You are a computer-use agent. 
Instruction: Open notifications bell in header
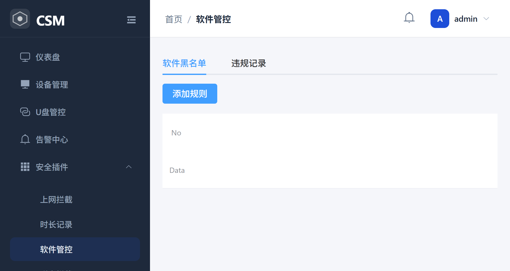pyautogui.click(x=409, y=18)
